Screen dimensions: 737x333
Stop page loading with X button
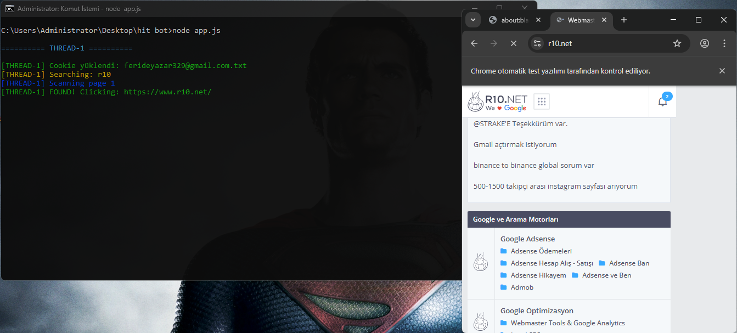tap(513, 43)
